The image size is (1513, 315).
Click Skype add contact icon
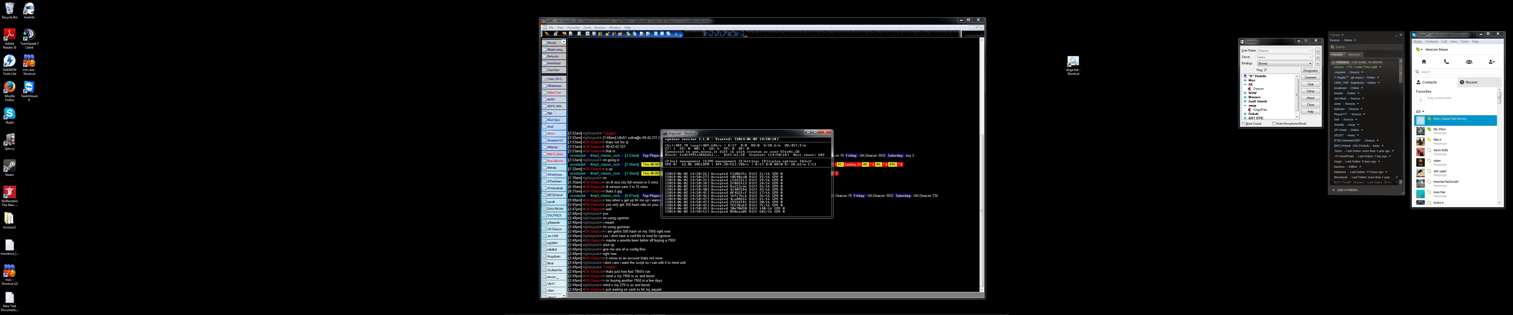pyautogui.click(x=1492, y=62)
